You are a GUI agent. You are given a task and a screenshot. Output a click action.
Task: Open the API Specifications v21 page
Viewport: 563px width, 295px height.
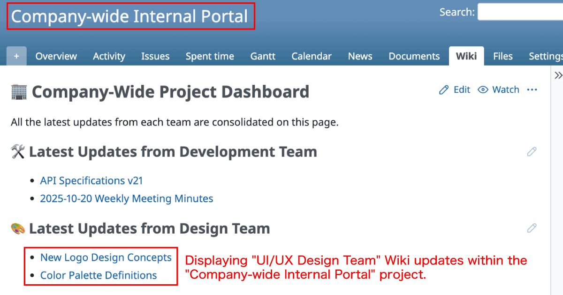coord(91,180)
